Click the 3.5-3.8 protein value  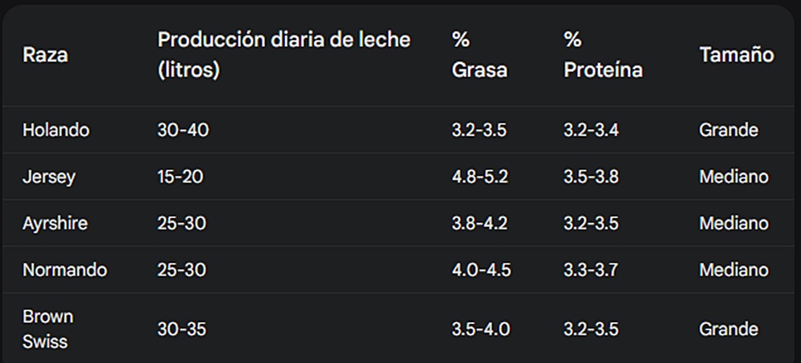pos(591,177)
